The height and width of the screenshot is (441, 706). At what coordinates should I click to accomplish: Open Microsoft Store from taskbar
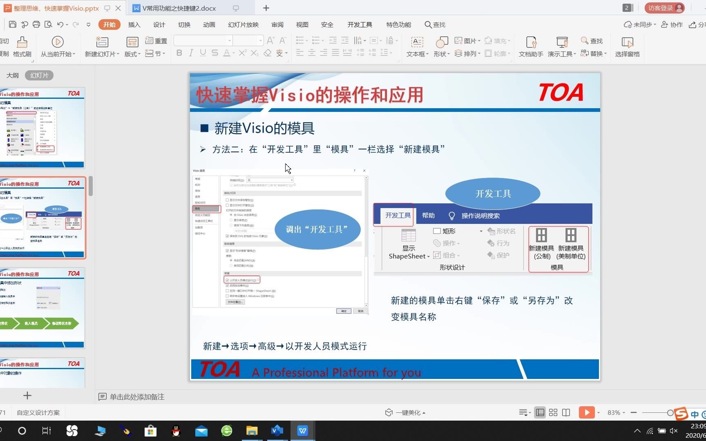coord(151,430)
